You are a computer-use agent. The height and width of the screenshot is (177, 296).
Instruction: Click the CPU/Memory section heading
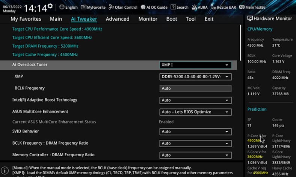[260, 29]
